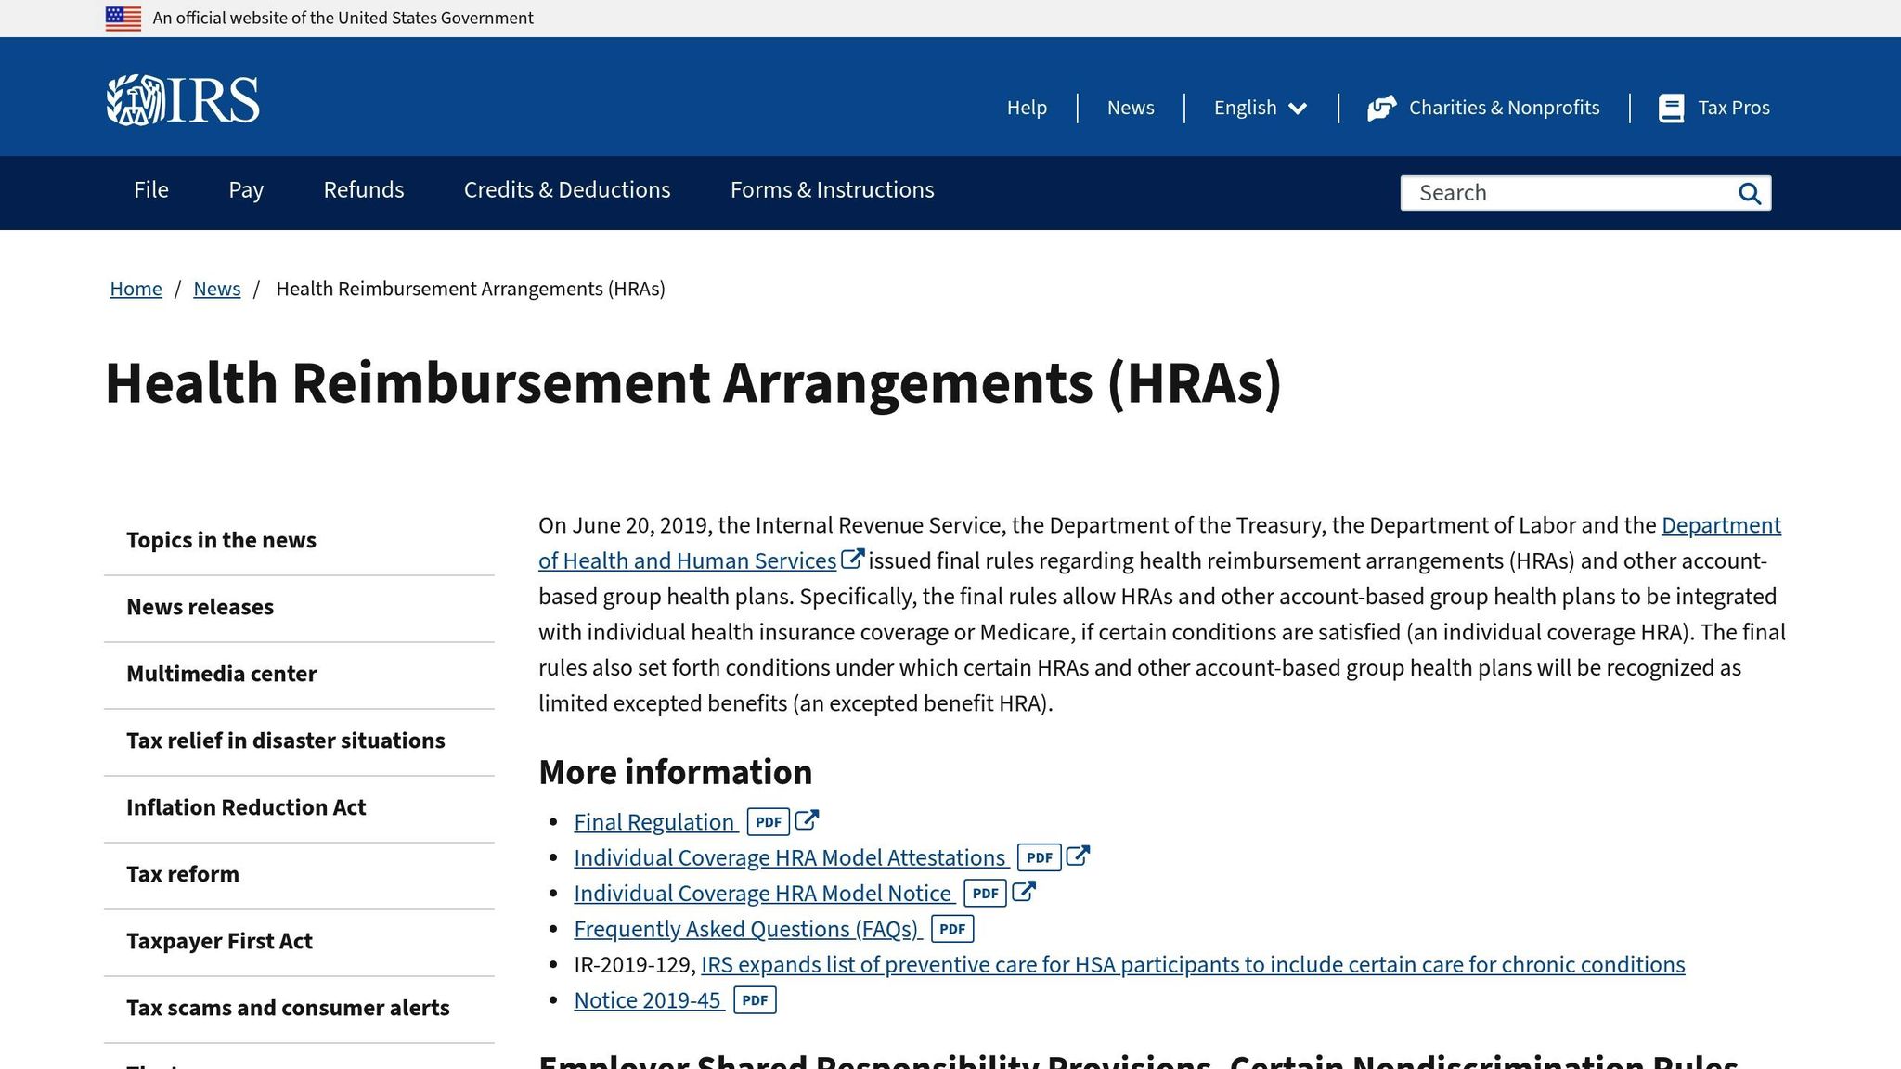Open Multimedia center sidebar item
Screen dimensions: 1901x1069
click(299, 675)
